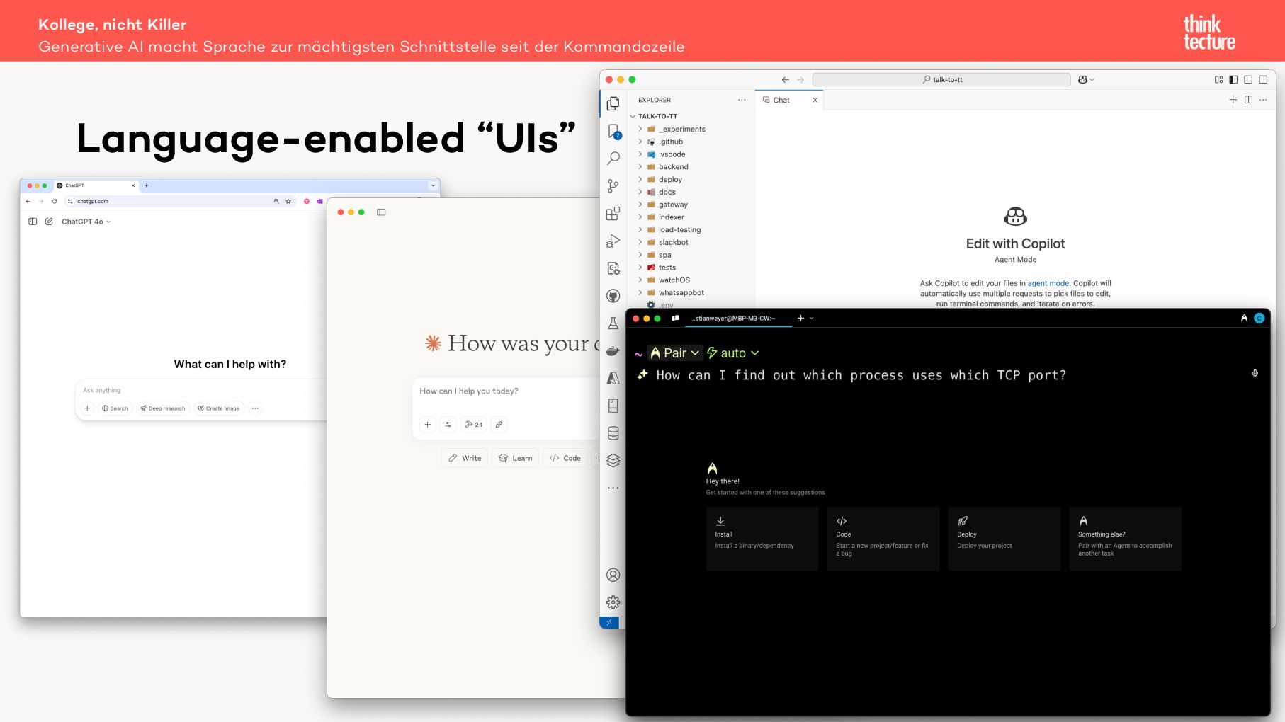Select the ChatGPT browser tab
Viewport: 1285px width, 722px height.
tap(96, 185)
